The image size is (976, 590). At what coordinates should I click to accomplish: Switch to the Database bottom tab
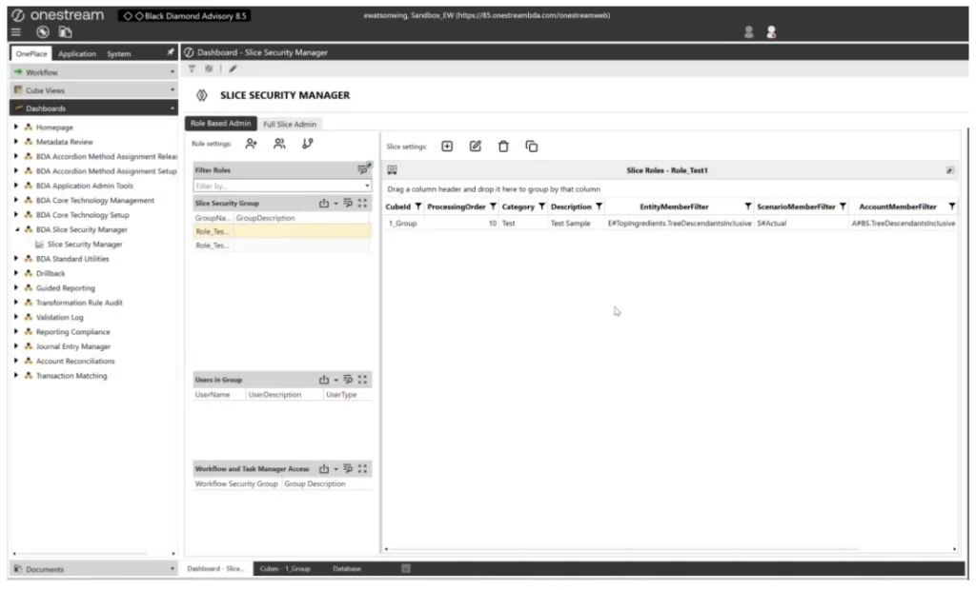347,569
